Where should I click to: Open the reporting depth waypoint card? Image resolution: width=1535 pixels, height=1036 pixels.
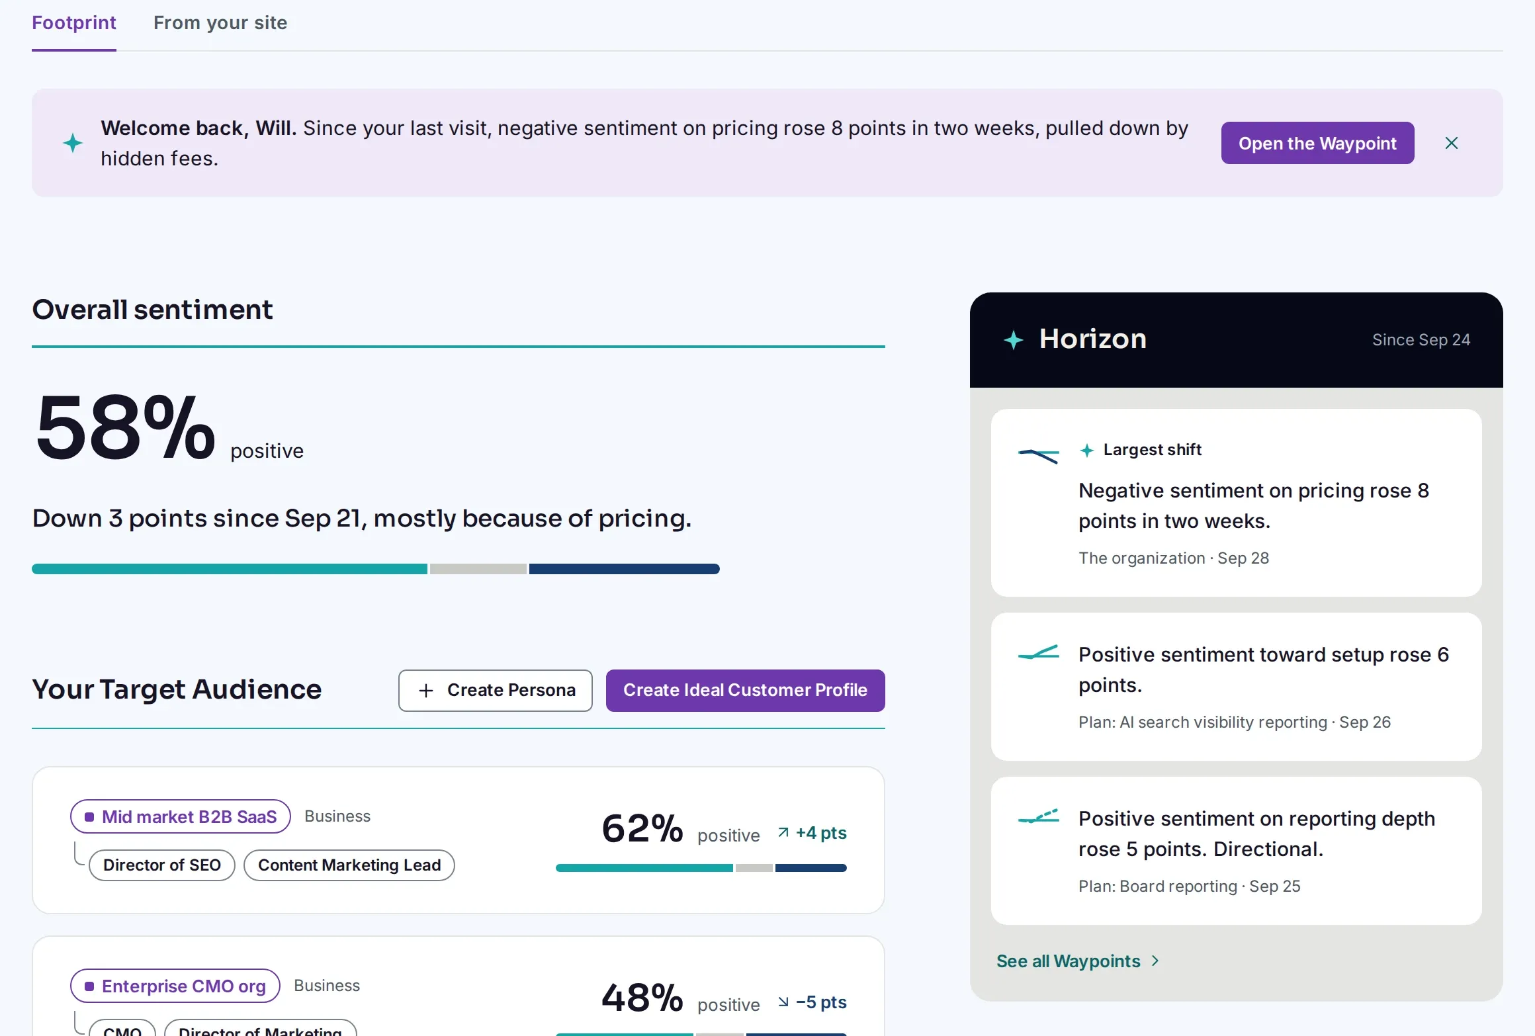pos(1236,851)
